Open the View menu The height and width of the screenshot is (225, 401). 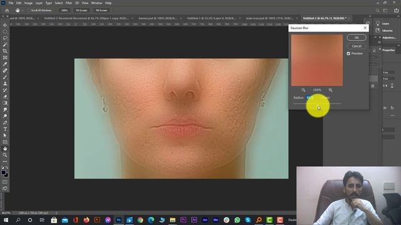click(85, 3)
